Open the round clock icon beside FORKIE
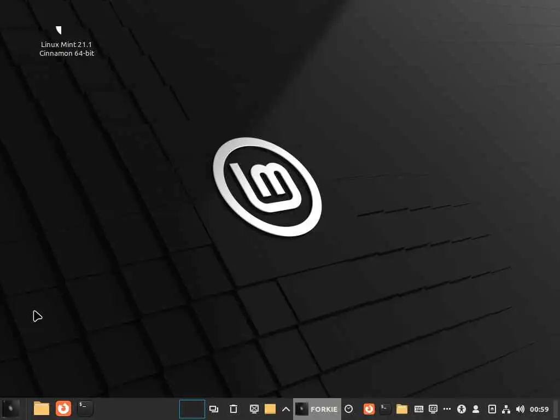Viewport: 560px width, 420px height. (348, 409)
